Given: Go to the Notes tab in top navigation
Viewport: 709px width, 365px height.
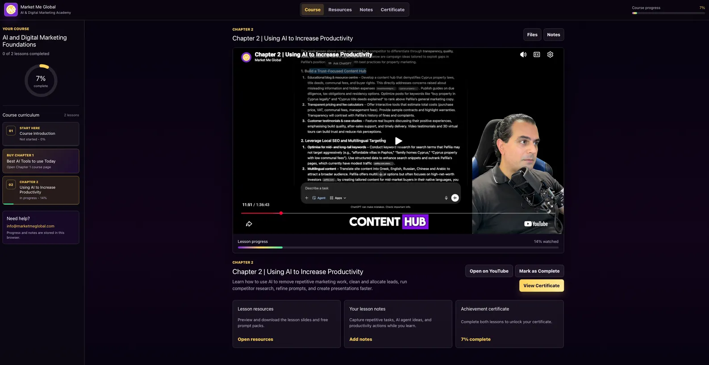Looking at the screenshot, I should 366,10.
